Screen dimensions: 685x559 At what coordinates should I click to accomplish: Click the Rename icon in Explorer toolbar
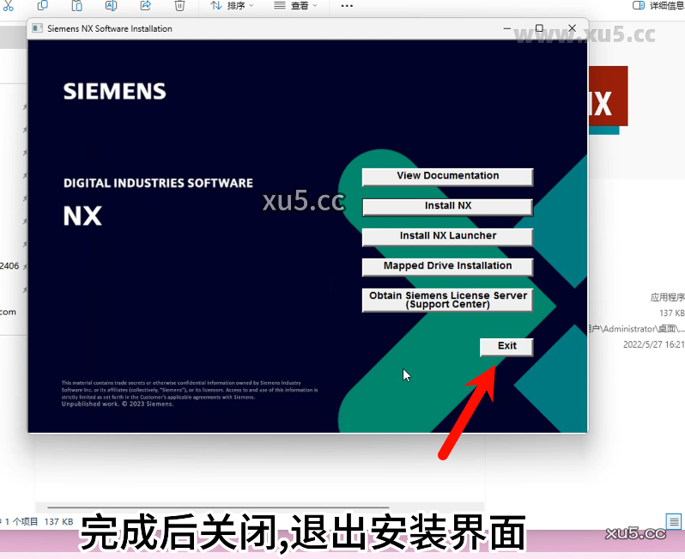point(111,5)
